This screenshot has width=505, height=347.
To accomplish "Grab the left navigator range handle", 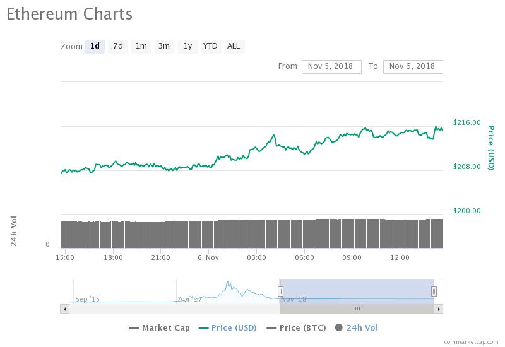I will click(x=281, y=291).
